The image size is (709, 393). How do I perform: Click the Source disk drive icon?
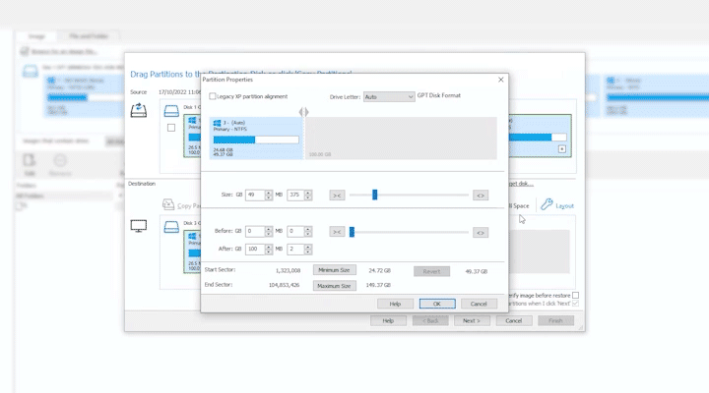[x=171, y=111]
